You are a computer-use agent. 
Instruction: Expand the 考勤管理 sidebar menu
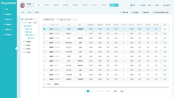click(8, 24)
